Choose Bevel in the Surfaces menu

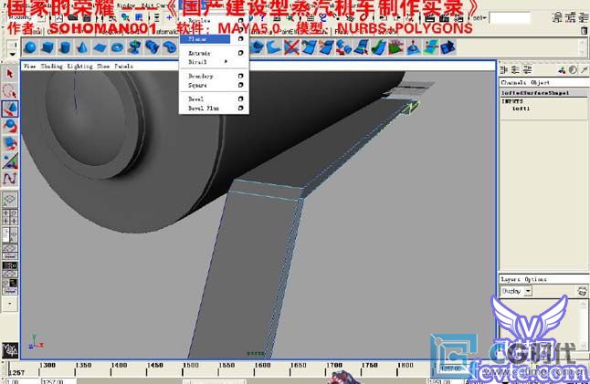click(x=196, y=99)
